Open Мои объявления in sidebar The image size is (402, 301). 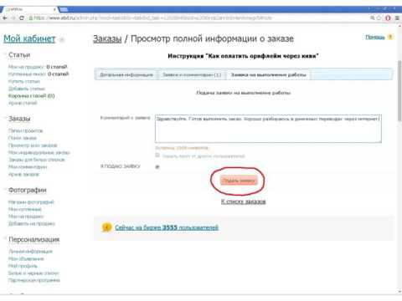(26, 258)
